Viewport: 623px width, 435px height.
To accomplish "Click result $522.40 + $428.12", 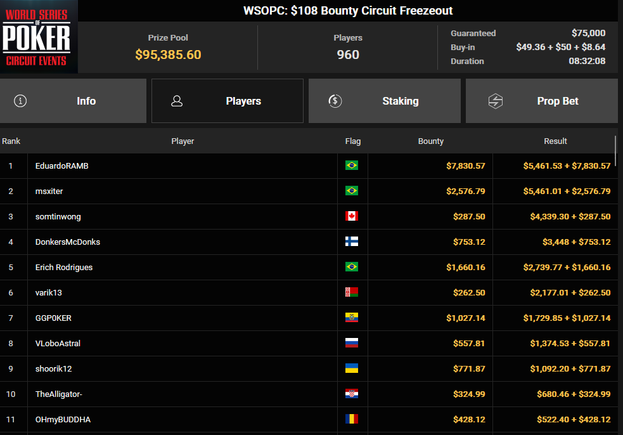I will (x=574, y=420).
